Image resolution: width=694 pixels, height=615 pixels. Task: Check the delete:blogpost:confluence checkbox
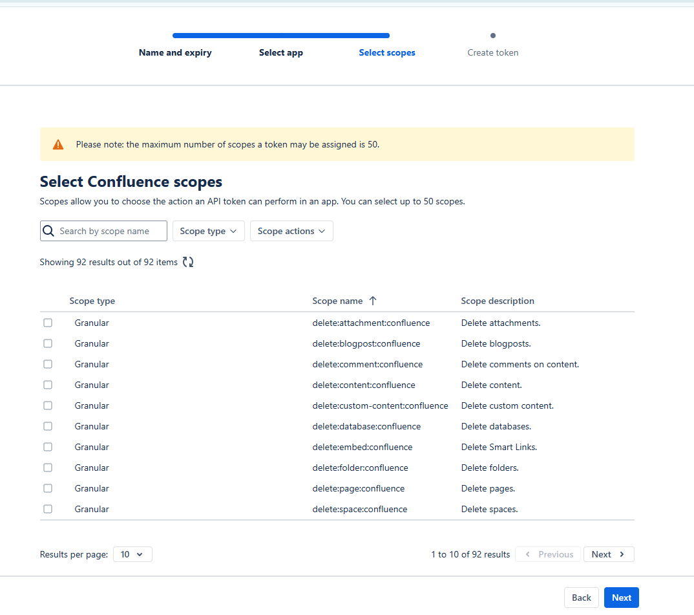48,343
